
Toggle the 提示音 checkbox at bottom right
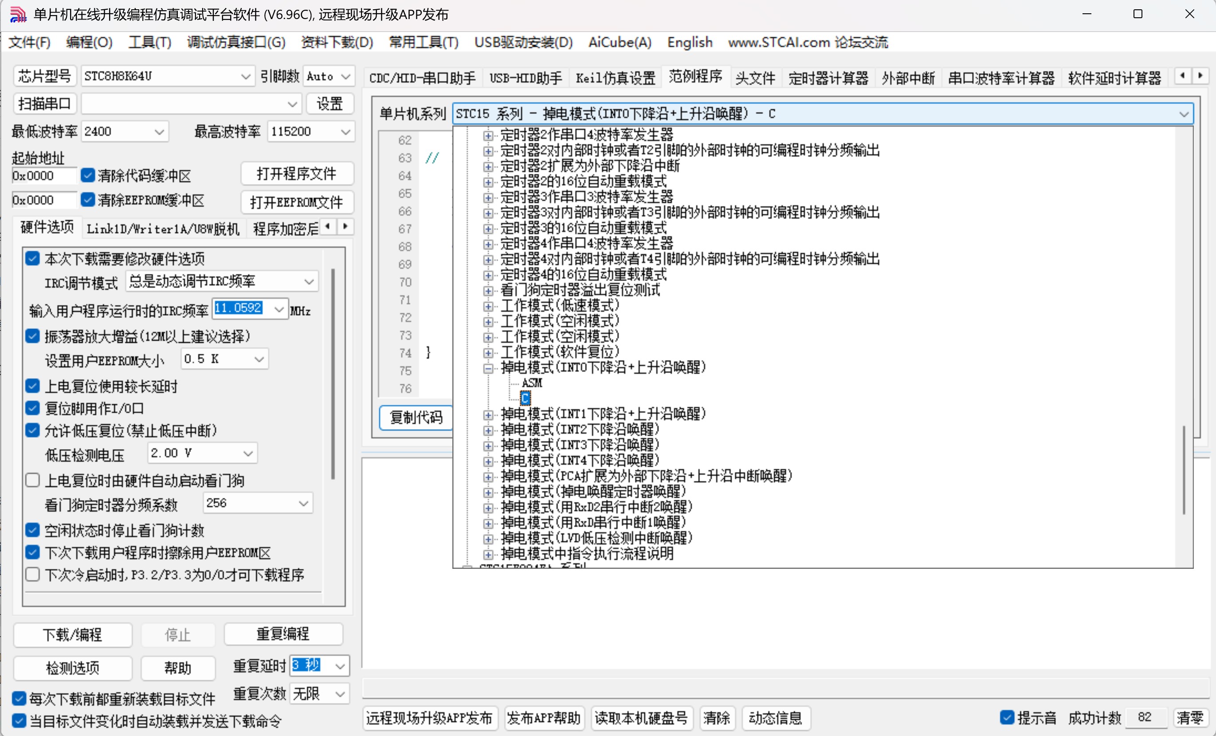pos(1008,718)
